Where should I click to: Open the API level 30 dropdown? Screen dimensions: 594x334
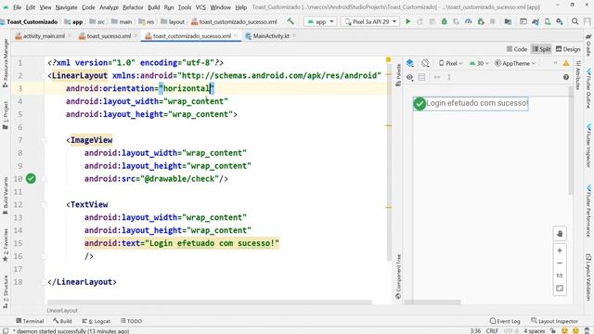point(479,63)
